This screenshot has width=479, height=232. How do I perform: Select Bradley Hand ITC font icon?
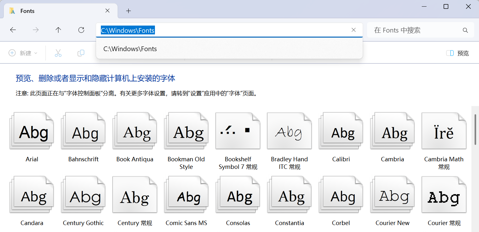point(289,131)
